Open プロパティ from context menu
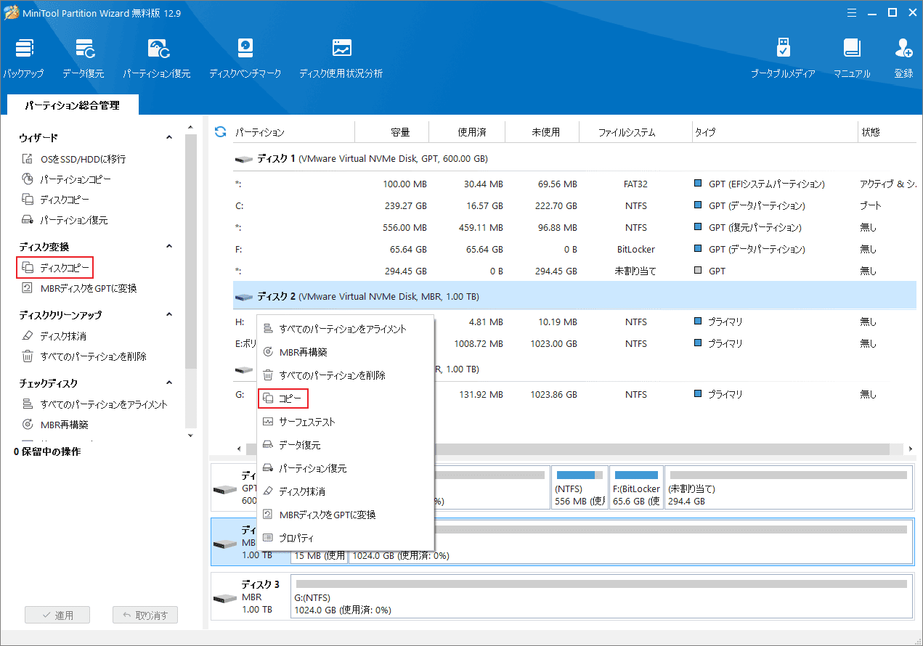 [x=345, y=538]
